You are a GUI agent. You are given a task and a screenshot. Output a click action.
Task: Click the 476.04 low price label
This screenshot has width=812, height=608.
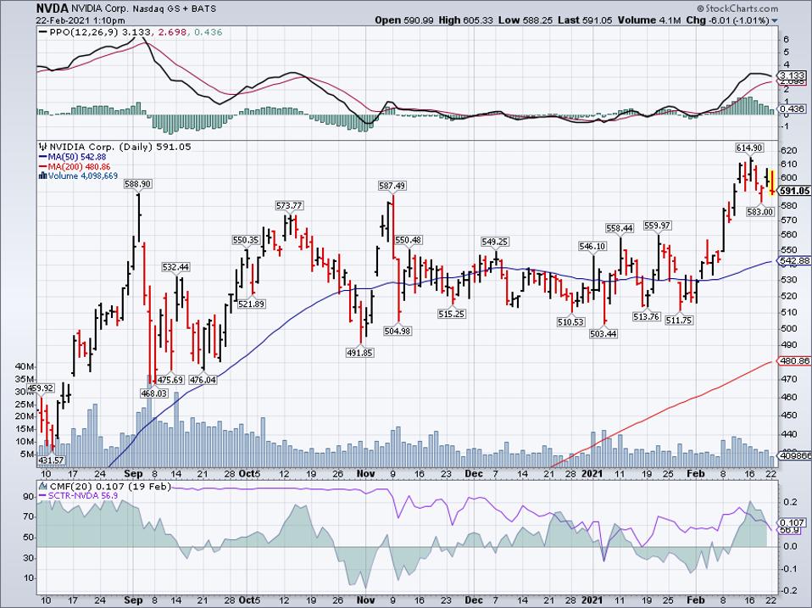pyautogui.click(x=203, y=380)
